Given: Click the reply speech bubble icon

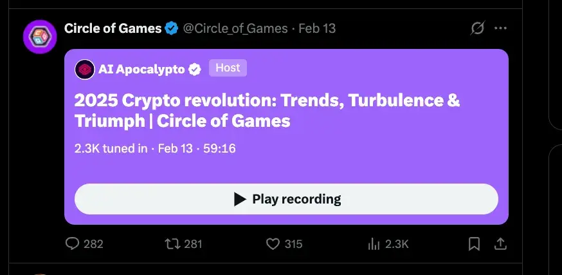Looking at the screenshot, I should click(73, 244).
